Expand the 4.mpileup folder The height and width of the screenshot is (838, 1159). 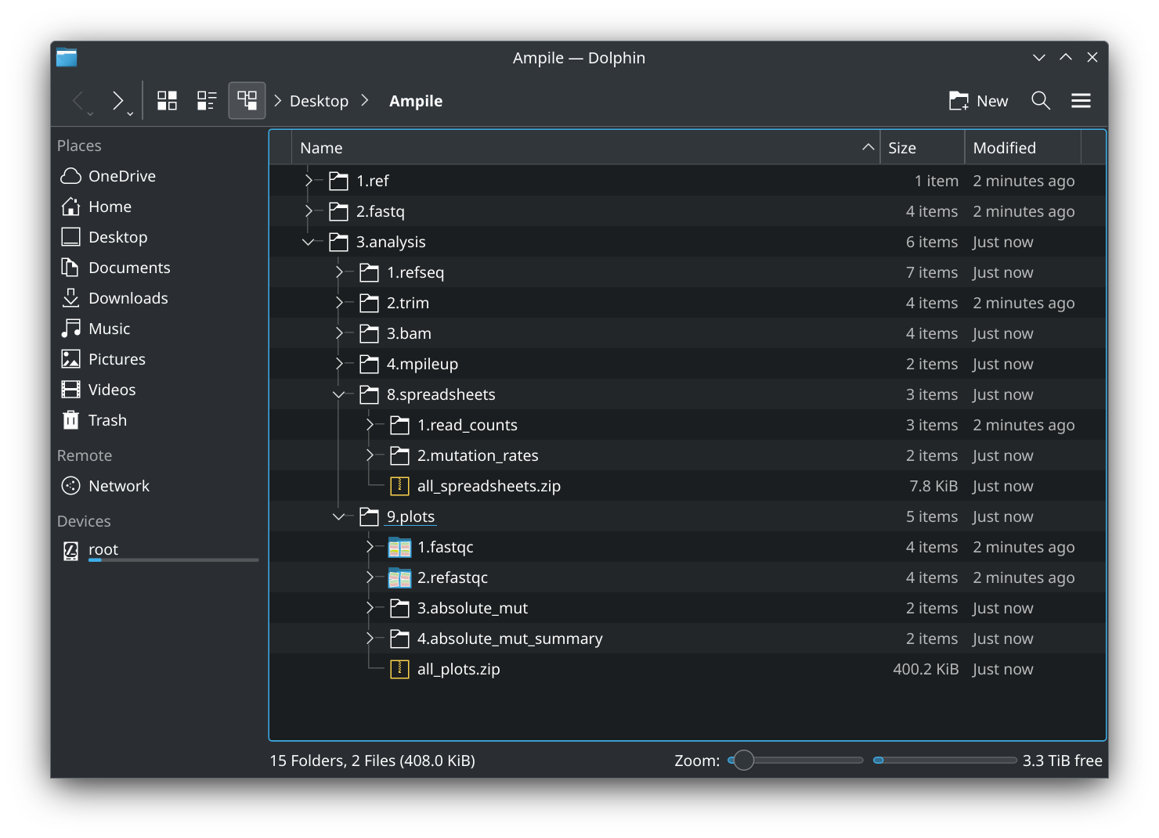coord(339,364)
